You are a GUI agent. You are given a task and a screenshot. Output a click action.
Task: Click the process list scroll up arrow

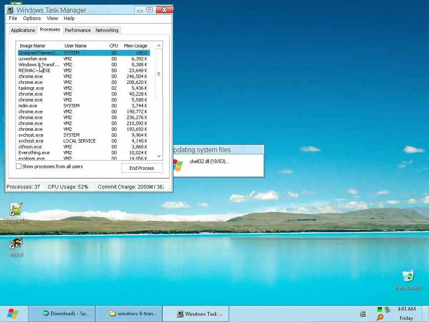[159, 46]
